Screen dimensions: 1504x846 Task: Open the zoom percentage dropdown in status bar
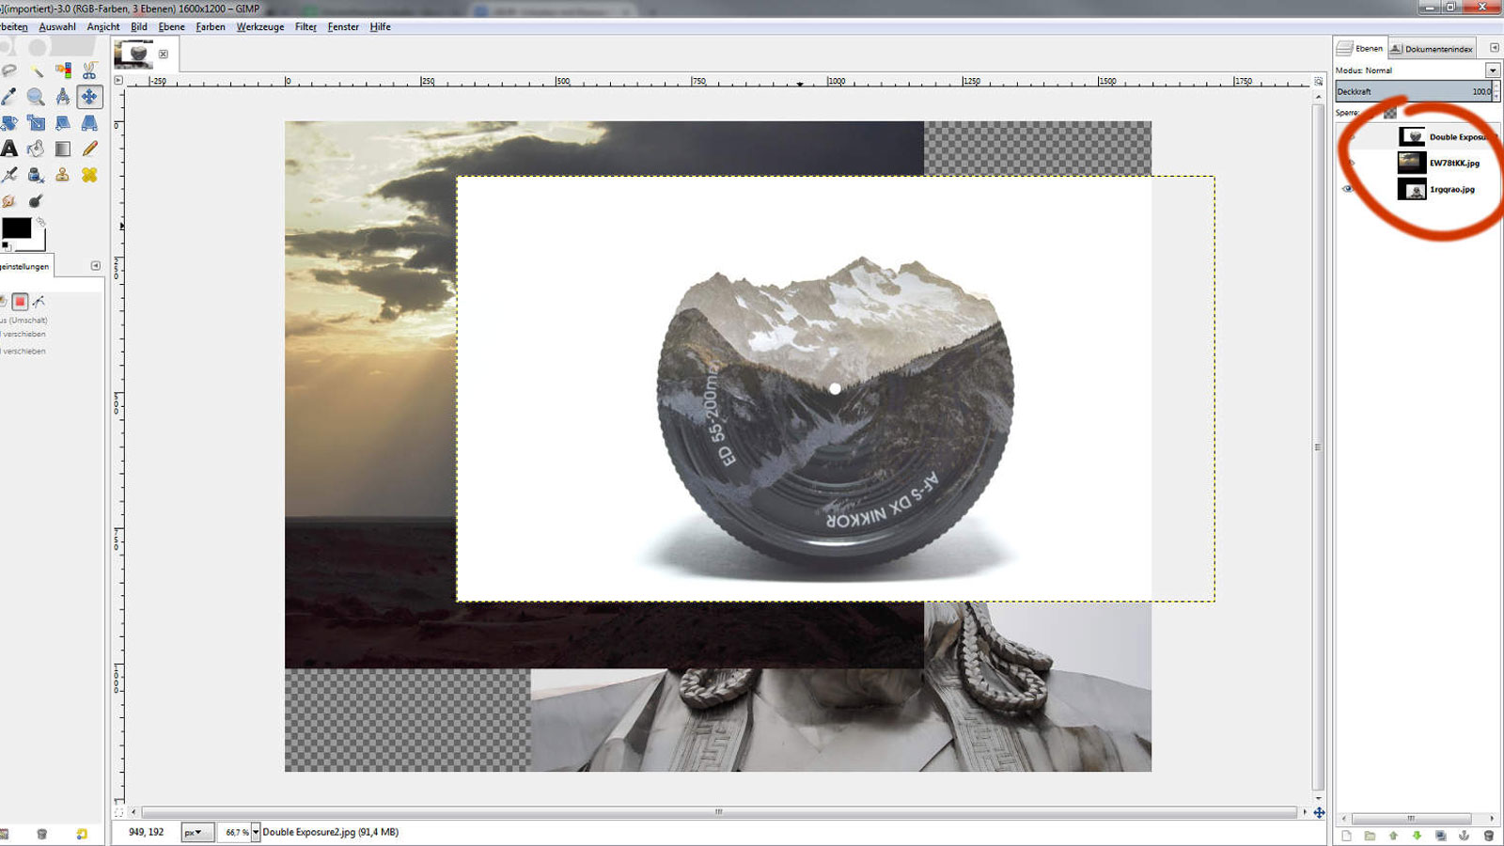point(256,832)
